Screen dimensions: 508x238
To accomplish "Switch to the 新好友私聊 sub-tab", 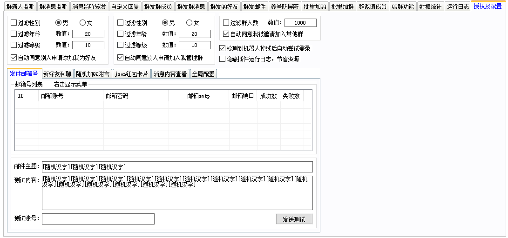I will (57, 74).
